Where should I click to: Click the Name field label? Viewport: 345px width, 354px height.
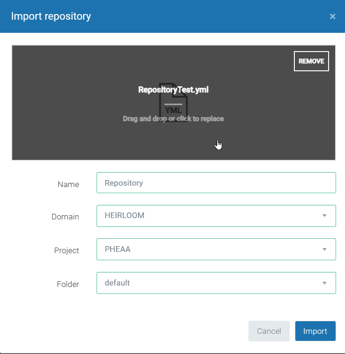pyautogui.click(x=68, y=184)
